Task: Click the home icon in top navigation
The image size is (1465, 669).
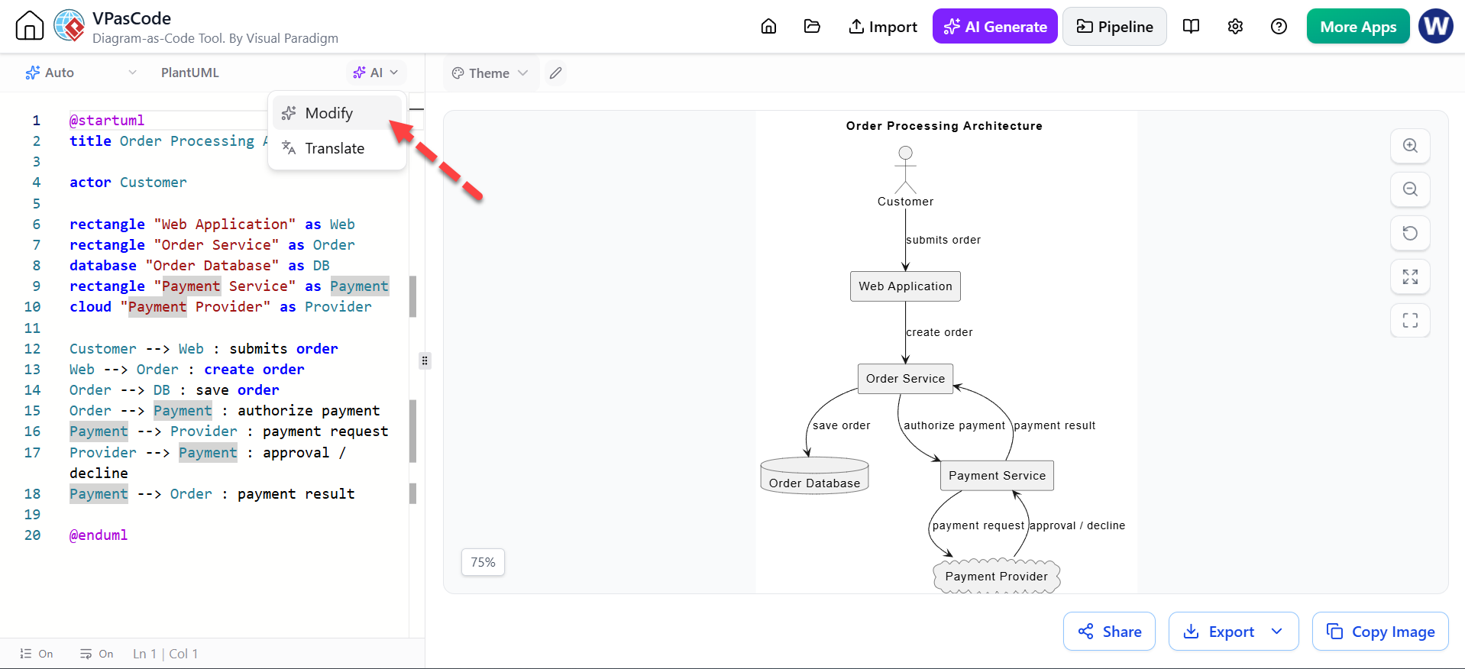Action: click(768, 27)
